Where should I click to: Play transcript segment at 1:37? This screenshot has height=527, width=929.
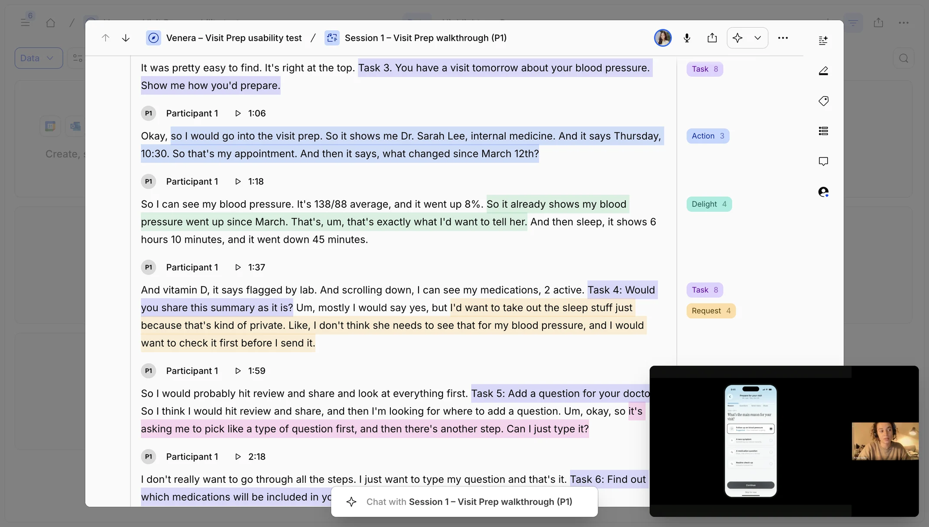pyautogui.click(x=238, y=267)
